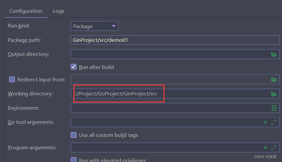Image resolution: width=282 pixels, height=162 pixels.
Task: Click the Package path label
Action: 24,40
